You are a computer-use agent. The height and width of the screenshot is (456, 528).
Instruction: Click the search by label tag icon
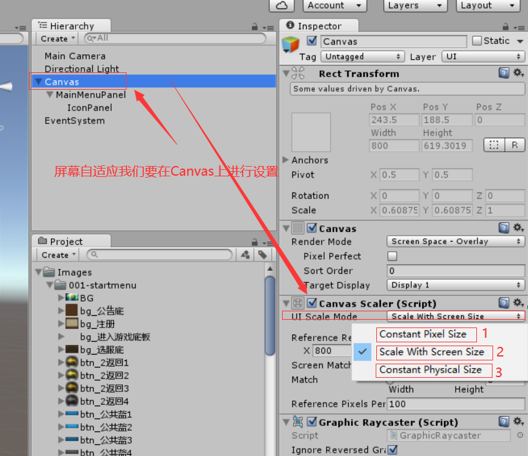(262, 254)
